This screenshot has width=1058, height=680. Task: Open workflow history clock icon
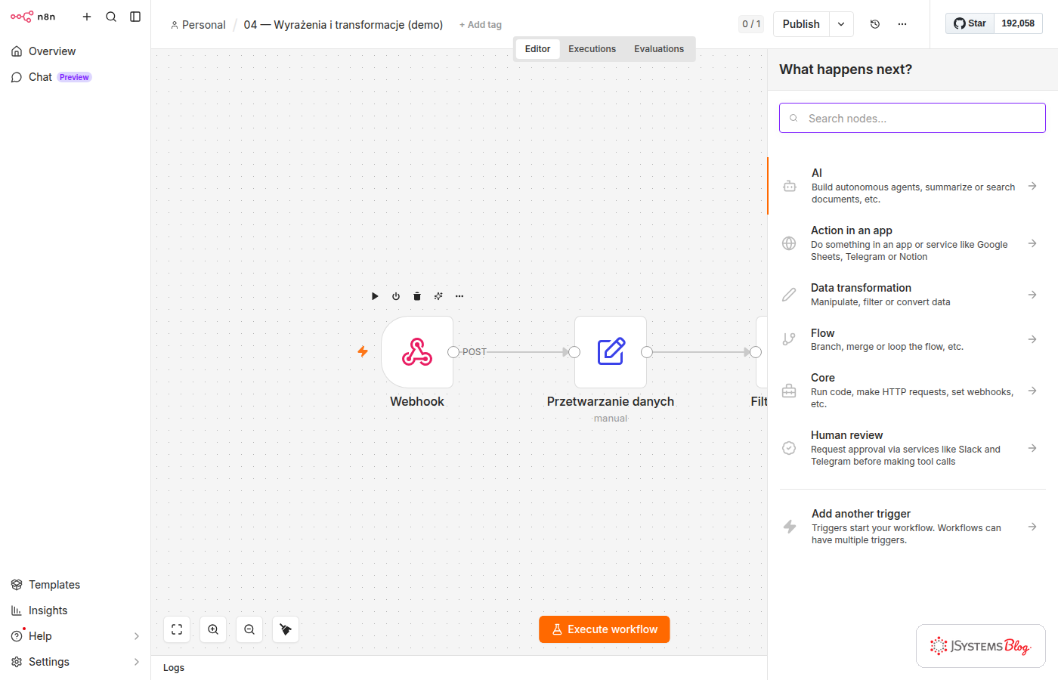[x=875, y=24]
